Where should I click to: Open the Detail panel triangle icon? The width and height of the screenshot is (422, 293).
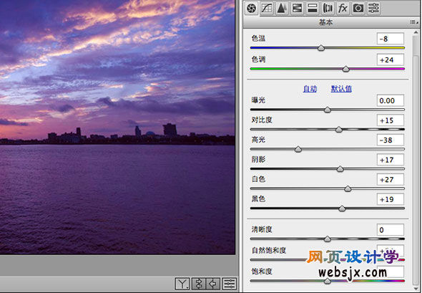point(282,9)
